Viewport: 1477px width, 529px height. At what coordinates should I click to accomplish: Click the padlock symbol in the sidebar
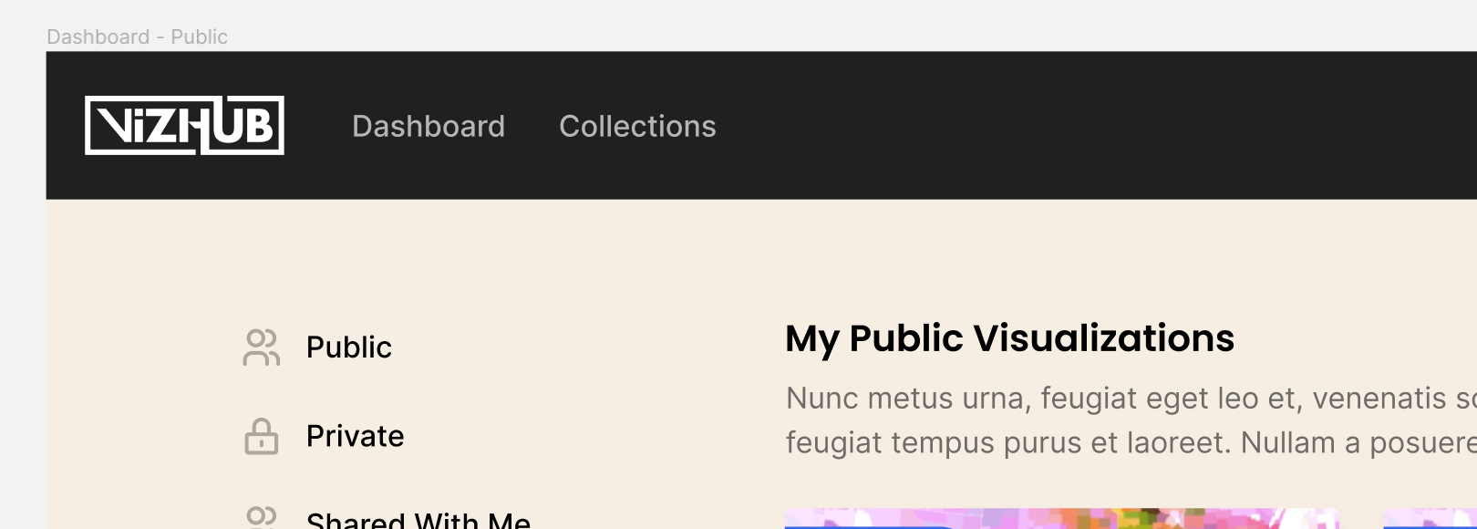coord(261,436)
